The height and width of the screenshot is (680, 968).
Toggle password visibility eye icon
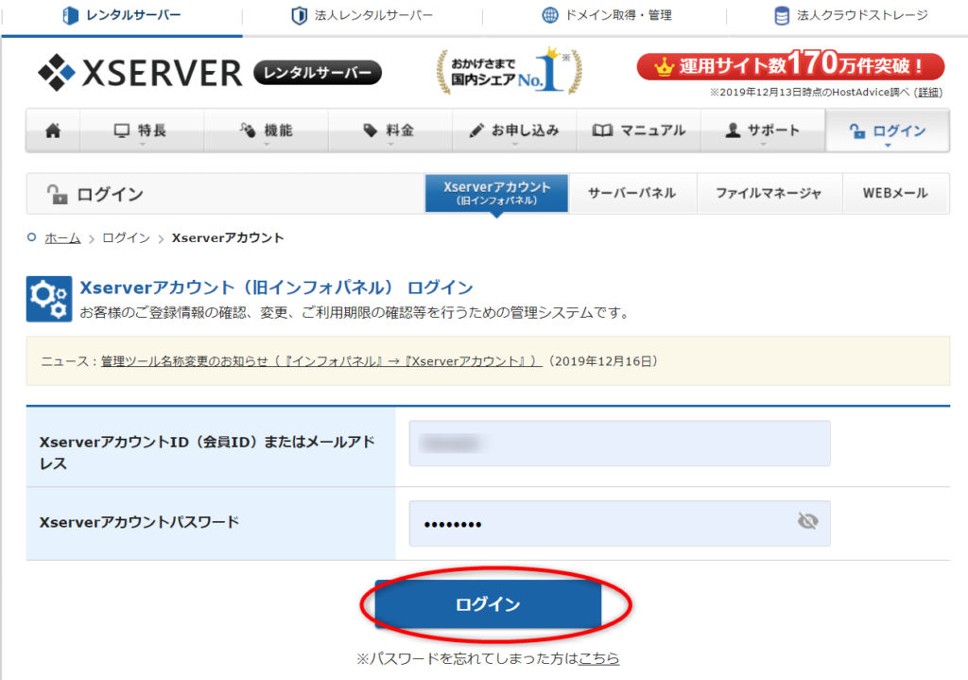(807, 521)
